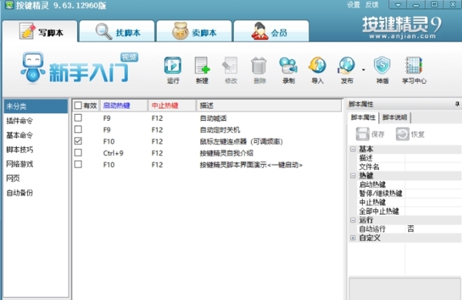This screenshot has width=462, height=300.
Task: Select the 自动喊话 script row
Action: [207, 118]
